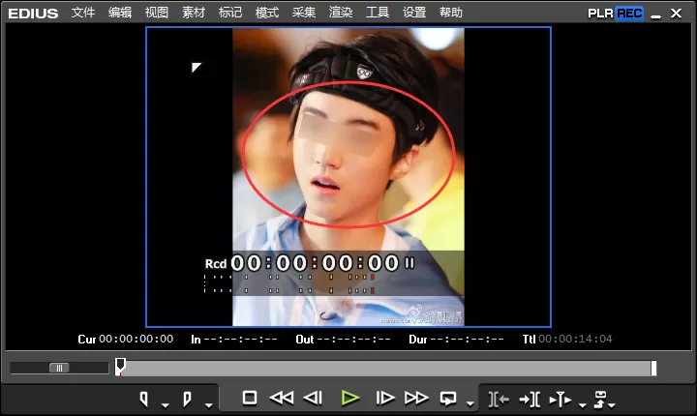The height and width of the screenshot is (416, 697).
Task: Step back one frame
Action: point(313,398)
